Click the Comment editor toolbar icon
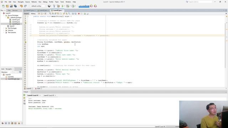The width and height of the screenshot is (228, 128). pos(85,14)
